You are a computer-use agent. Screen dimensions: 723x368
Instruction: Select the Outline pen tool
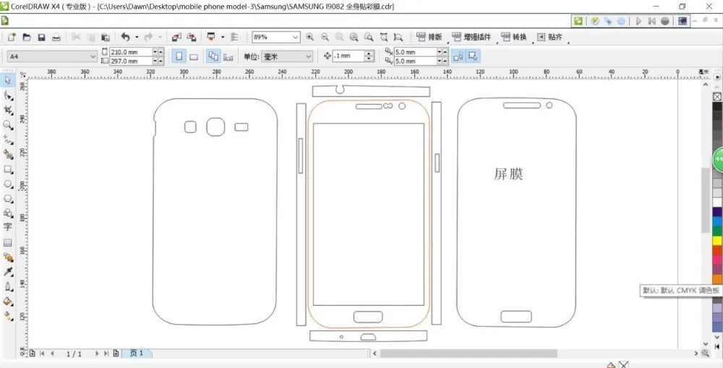8,286
